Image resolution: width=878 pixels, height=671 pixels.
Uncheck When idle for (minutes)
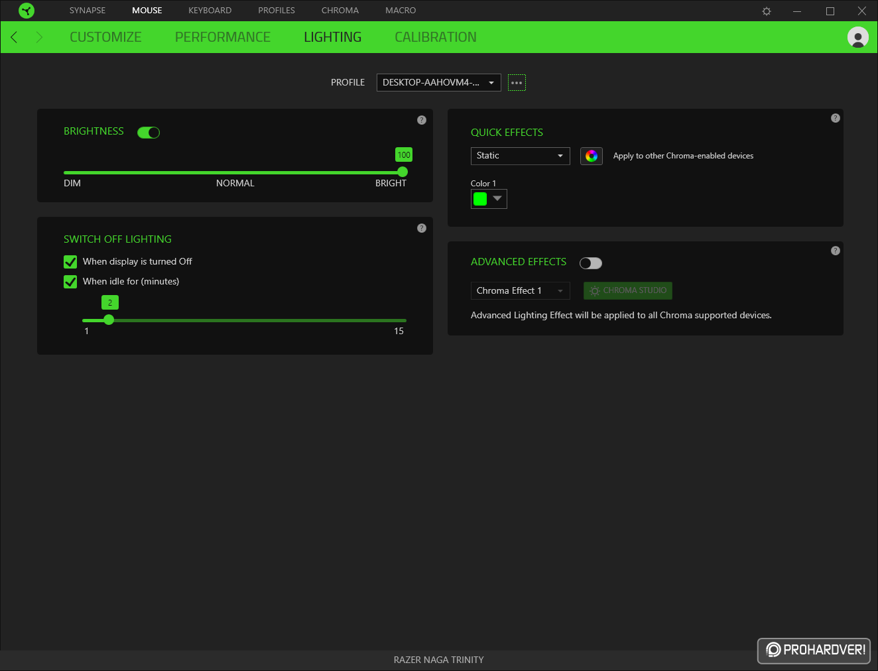pyautogui.click(x=70, y=282)
